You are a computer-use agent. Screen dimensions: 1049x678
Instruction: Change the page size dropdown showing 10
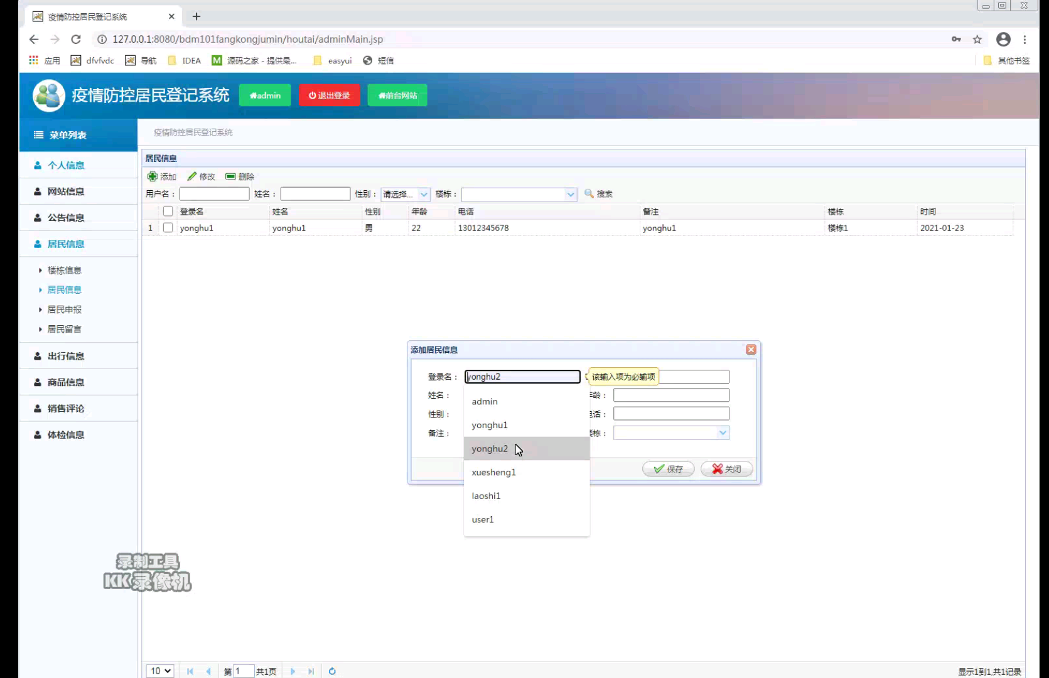click(160, 671)
